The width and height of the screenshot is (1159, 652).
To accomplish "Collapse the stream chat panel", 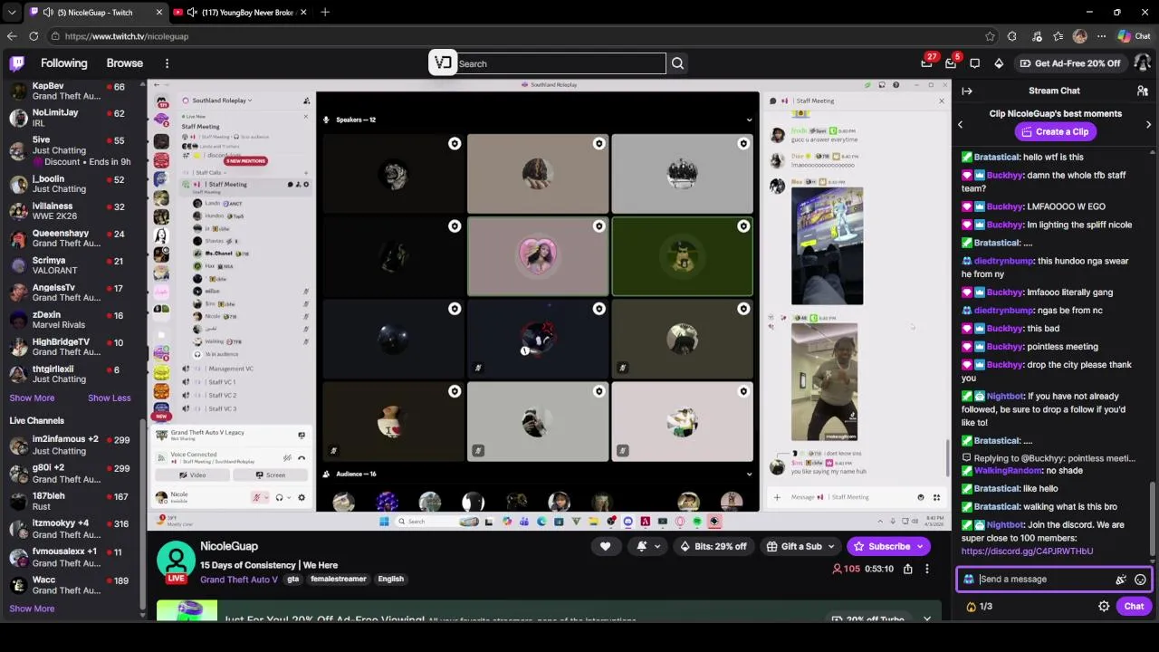I will [967, 91].
